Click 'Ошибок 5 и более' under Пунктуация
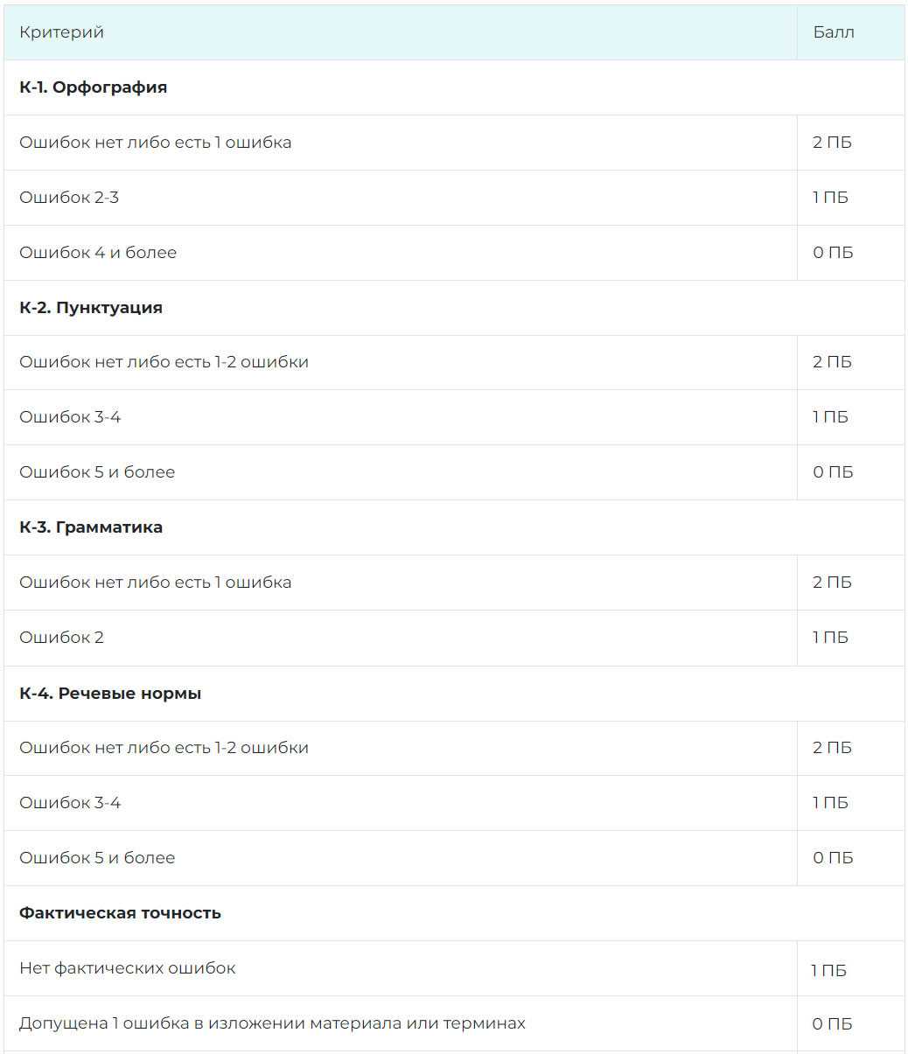908x1054 pixels. 97,472
